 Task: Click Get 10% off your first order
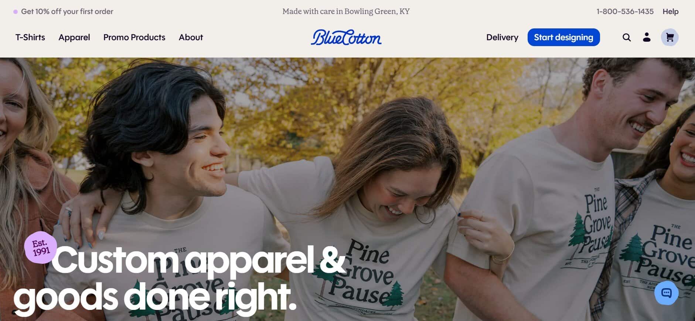point(67,11)
